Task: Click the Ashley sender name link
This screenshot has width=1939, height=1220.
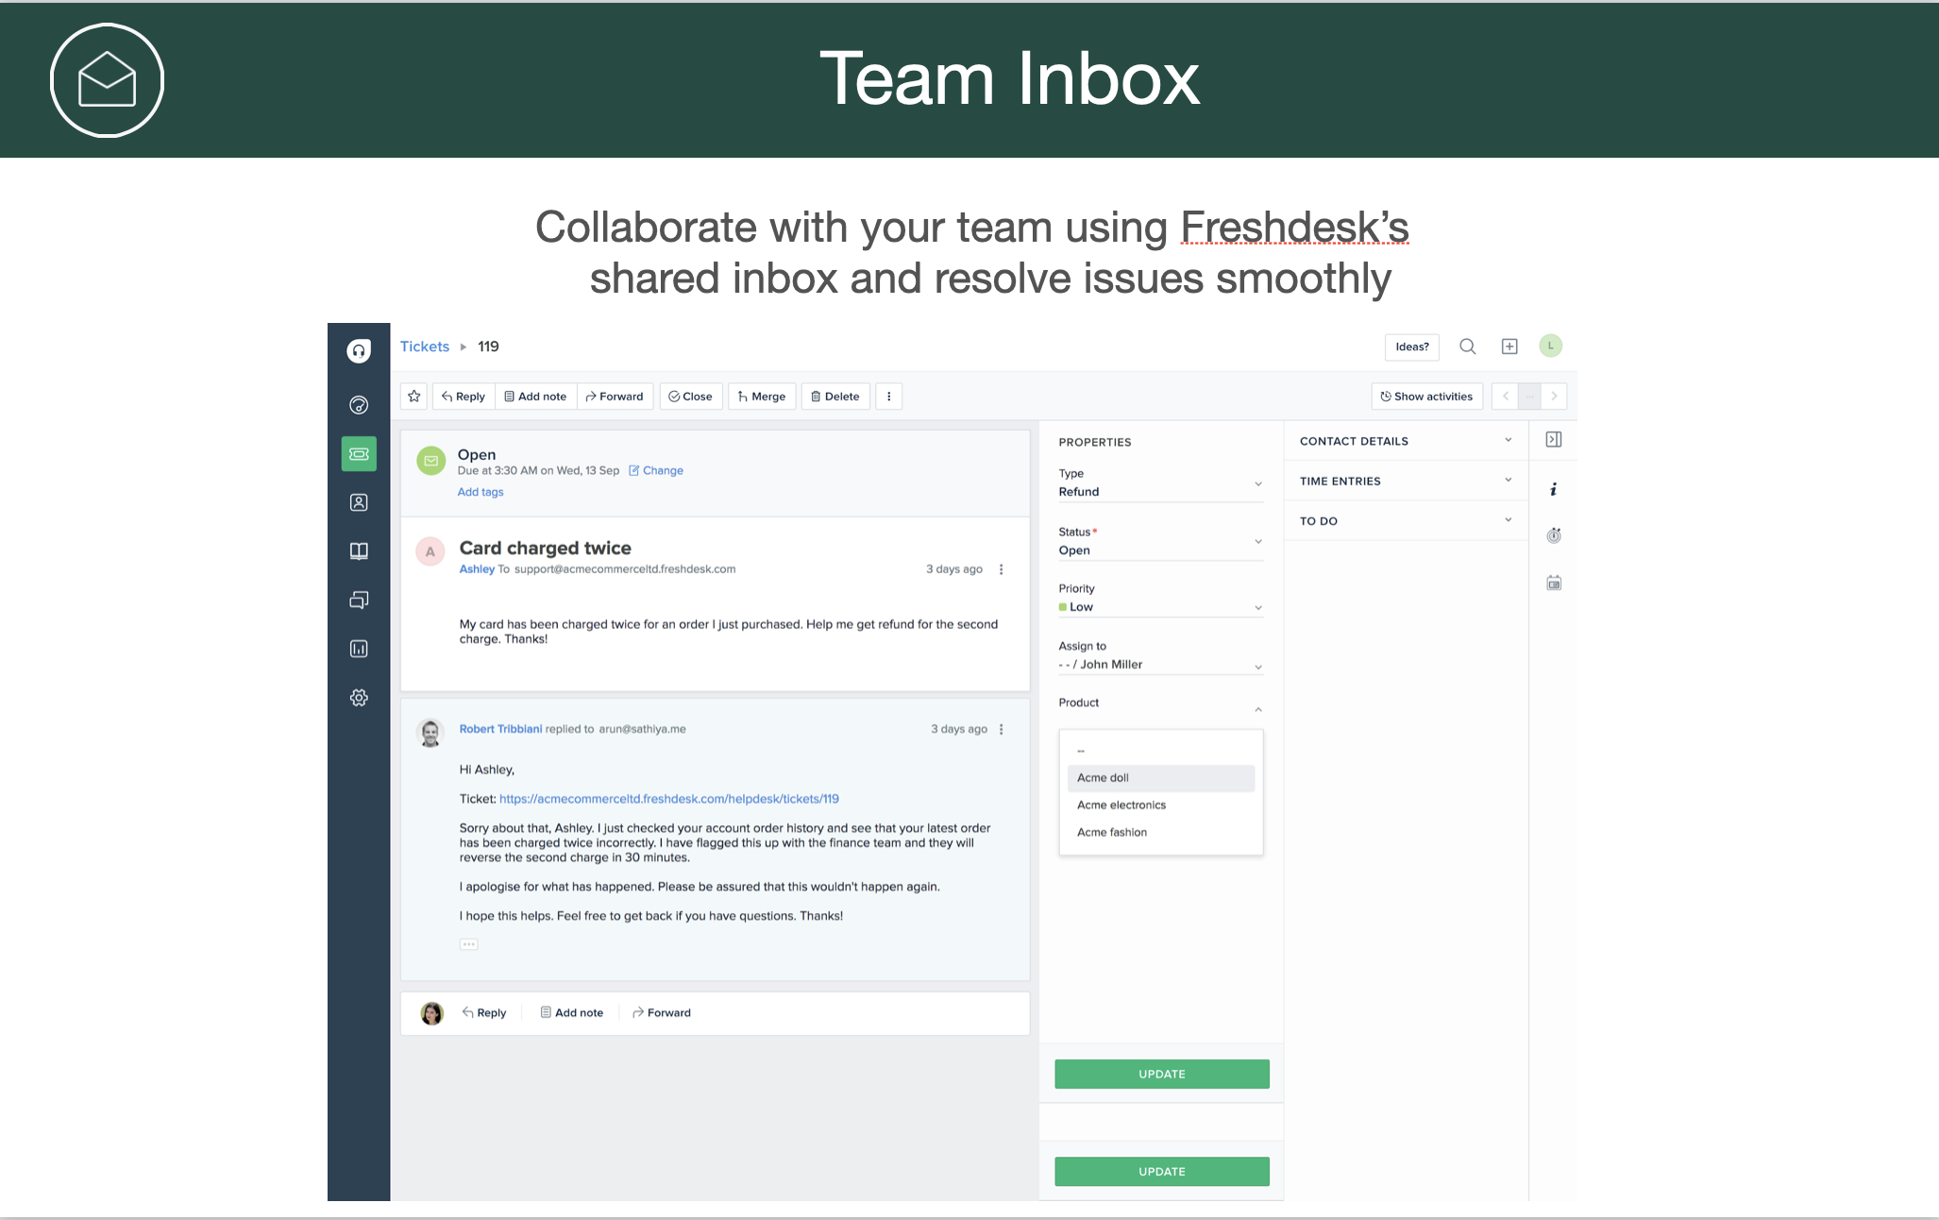Action: tap(477, 569)
